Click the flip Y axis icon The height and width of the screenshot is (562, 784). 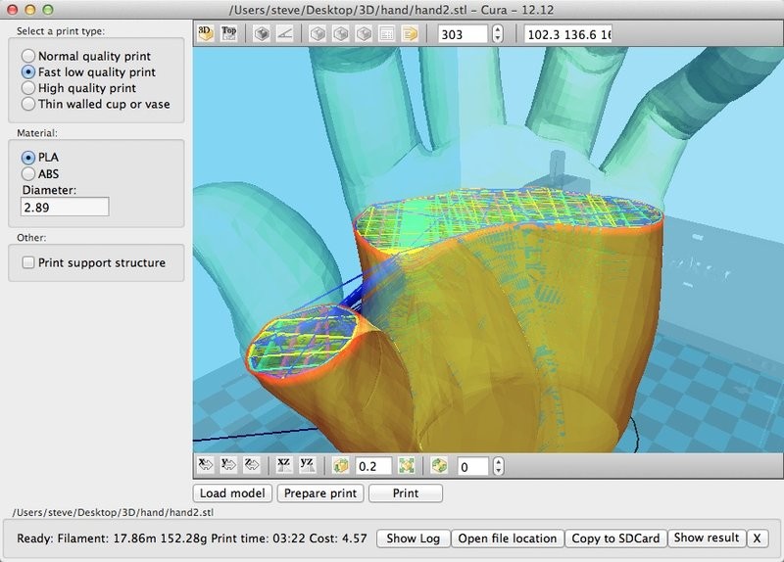[x=227, y=466]
